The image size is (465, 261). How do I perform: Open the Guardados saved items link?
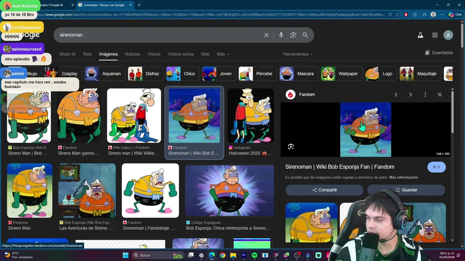pos(439,53)
